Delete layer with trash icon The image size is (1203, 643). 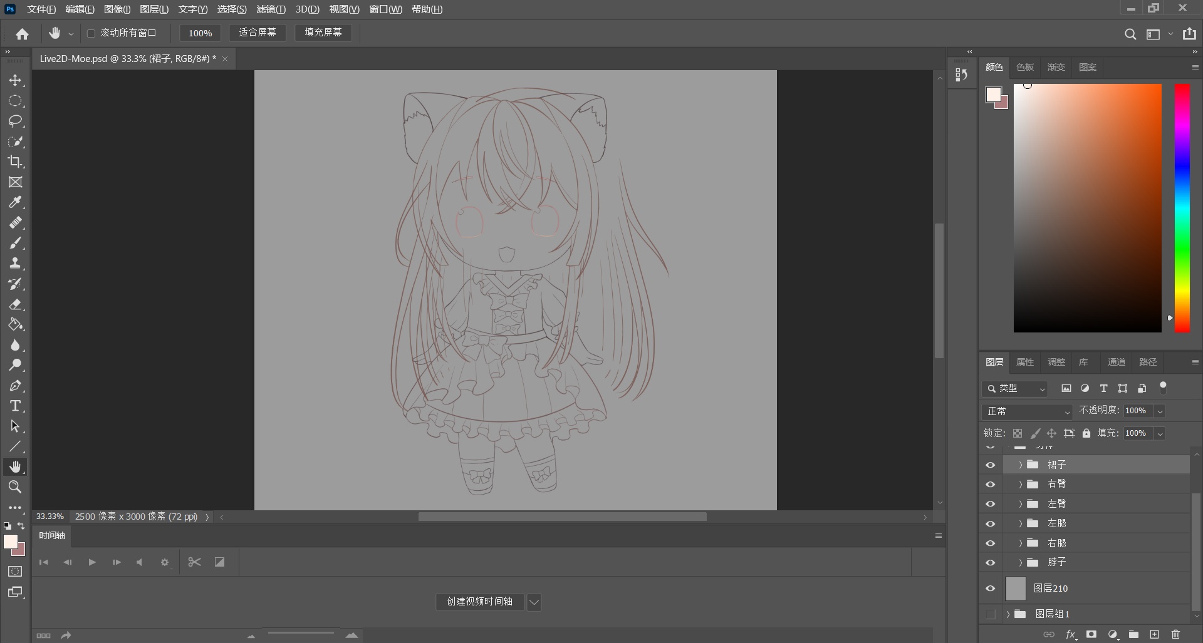tap(1175, 634)
